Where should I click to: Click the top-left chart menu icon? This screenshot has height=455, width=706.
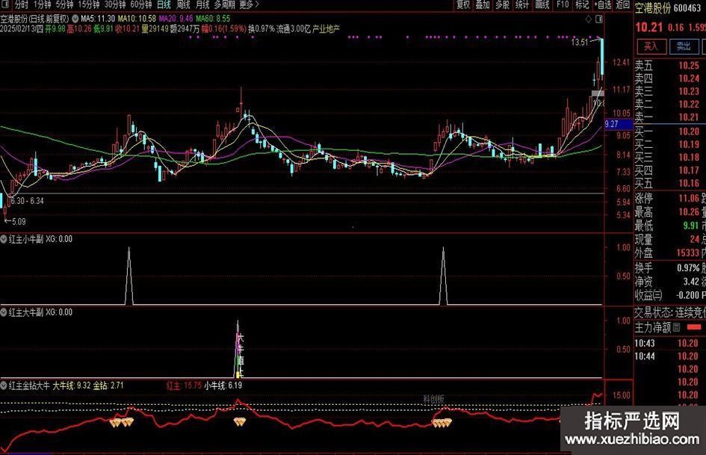pyautogui.click(x=7, y=4)
